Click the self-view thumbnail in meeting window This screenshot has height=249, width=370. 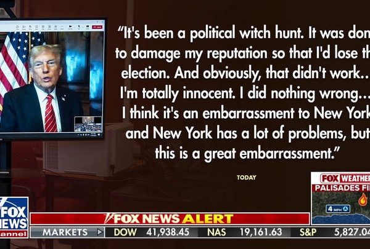pyautogui.click(x=88, y=124)
